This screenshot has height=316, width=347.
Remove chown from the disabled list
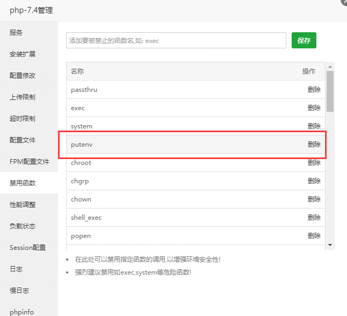314,199
